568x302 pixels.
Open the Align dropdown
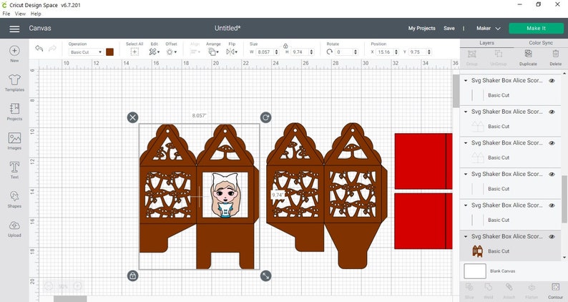click(x=195, y=52)
